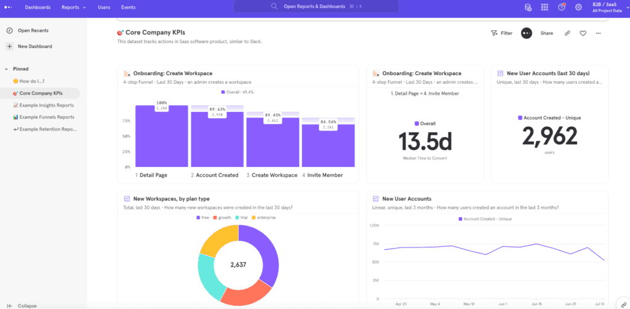Click the New Dashboard label
630x309 pixels.
coord(35,46)
